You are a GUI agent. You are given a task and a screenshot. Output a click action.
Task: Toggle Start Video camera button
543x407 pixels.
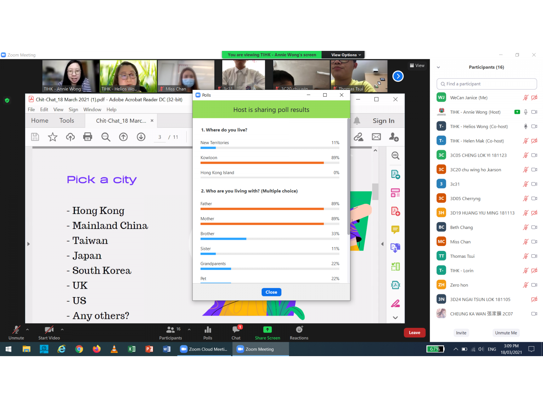tap(49, 330)
